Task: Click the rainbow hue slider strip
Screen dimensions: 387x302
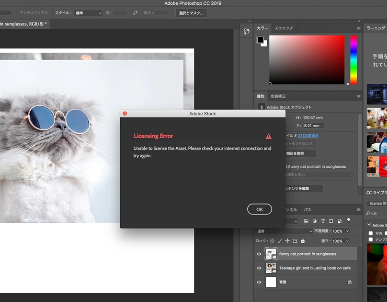Action: tap(353, 60)
